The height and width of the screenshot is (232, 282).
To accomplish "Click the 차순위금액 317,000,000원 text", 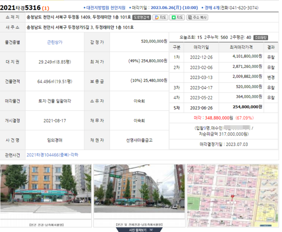I will [224, 134].
